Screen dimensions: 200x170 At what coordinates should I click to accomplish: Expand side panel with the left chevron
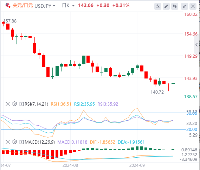[196, 45]
